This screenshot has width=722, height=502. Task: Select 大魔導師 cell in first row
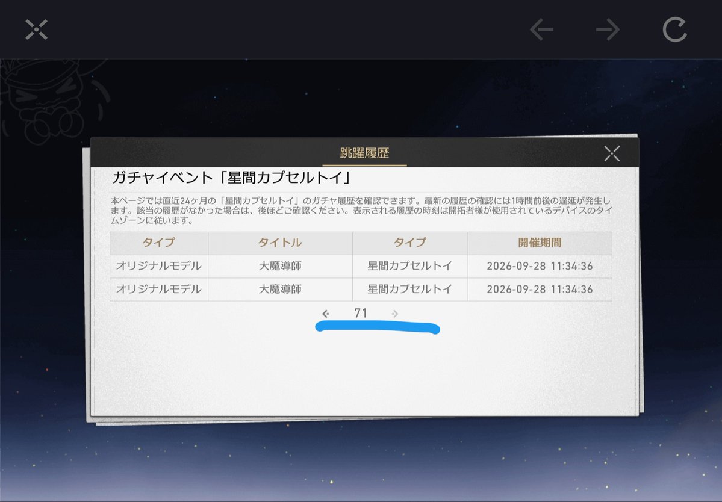click(x=280, y=266)
